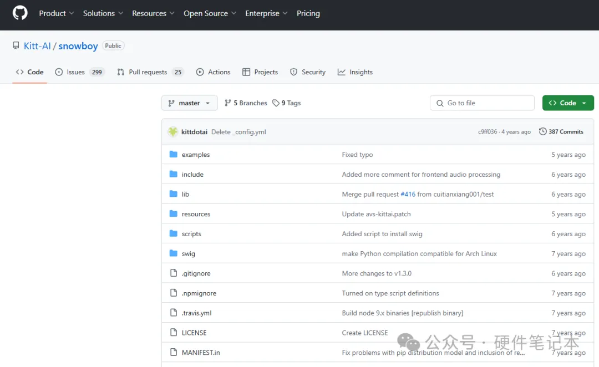
Task: Click the GitHub octocat logo
Action: coord(20,13)
